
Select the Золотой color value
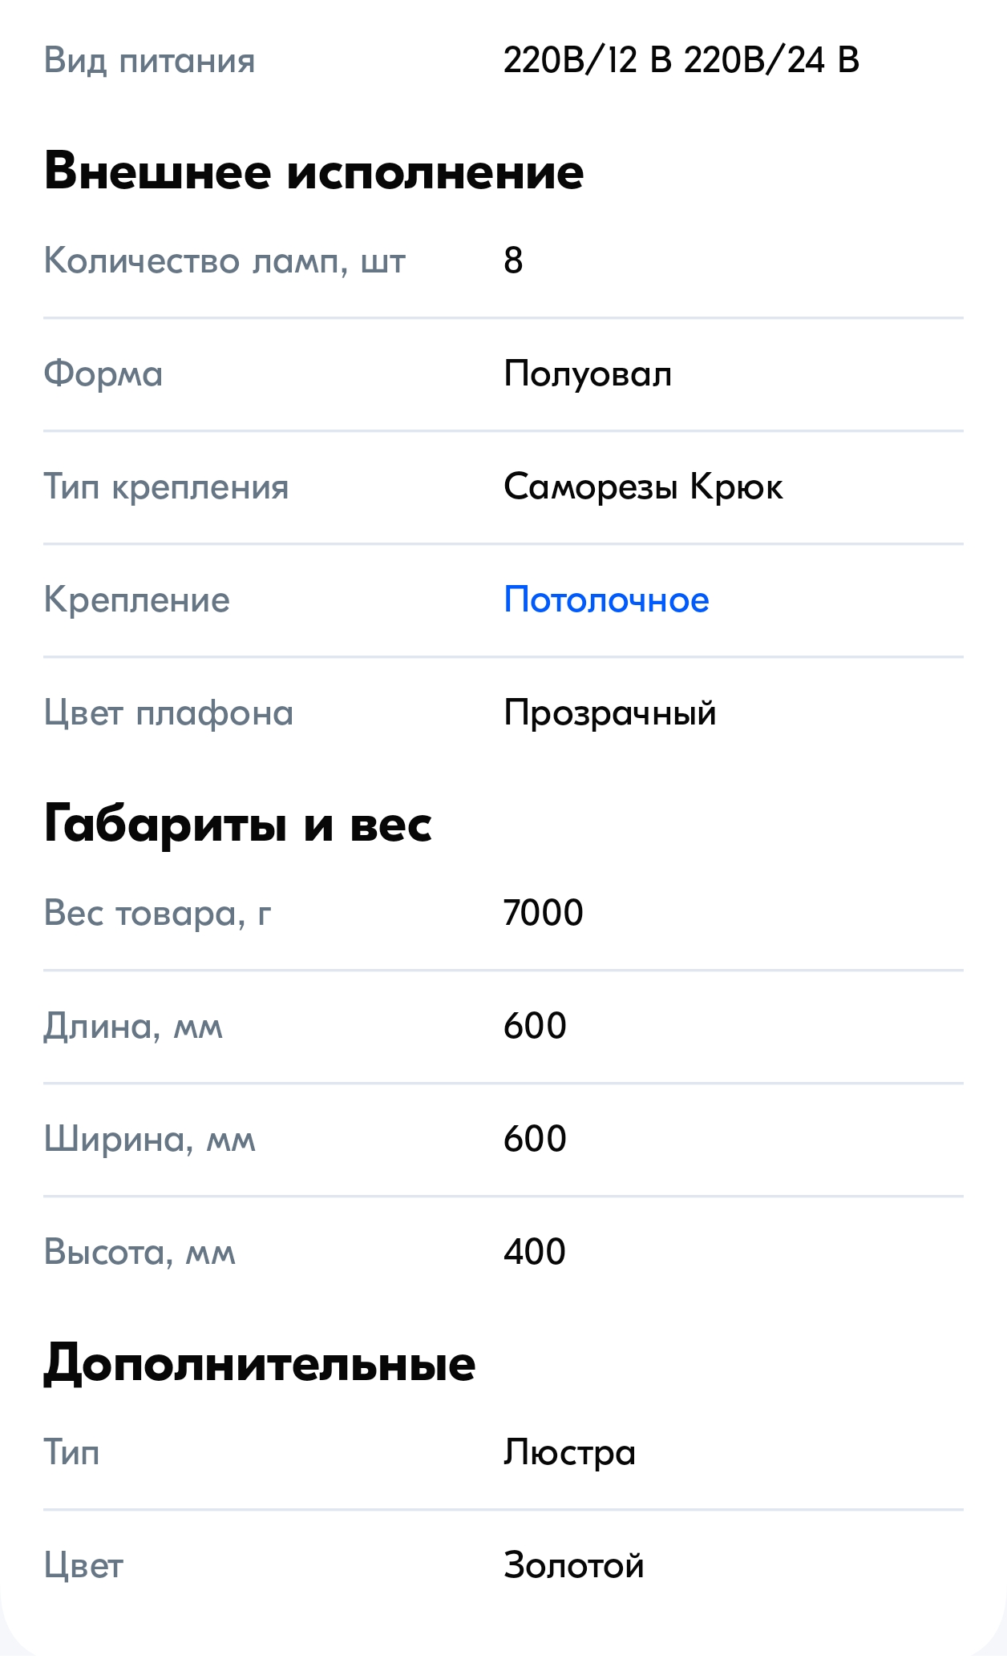click(574, 1563)
